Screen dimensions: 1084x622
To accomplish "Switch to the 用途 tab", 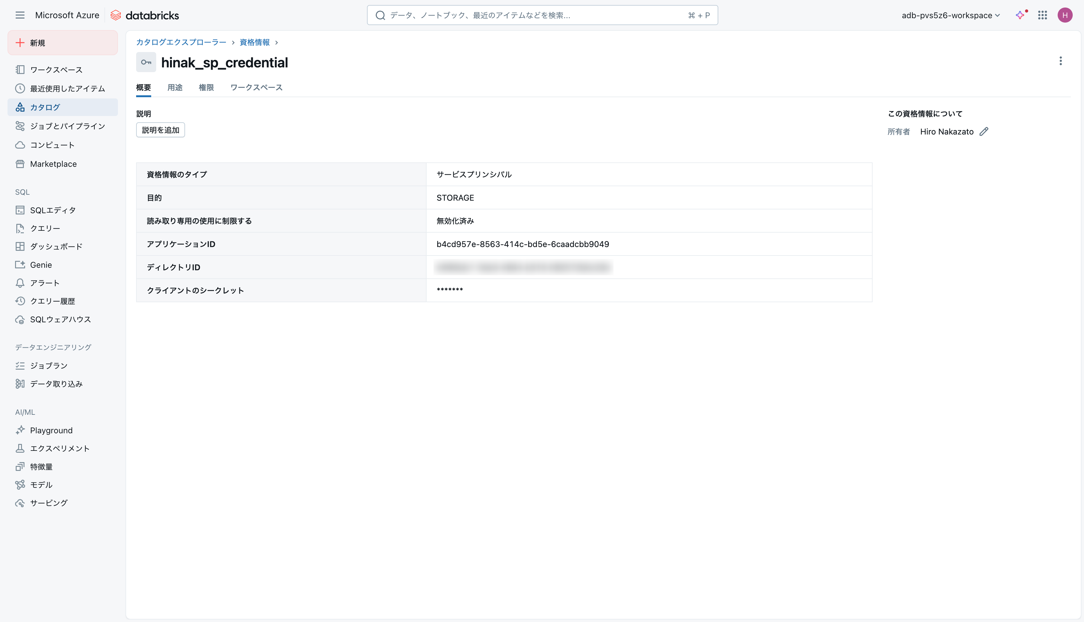I will point(175,87).
